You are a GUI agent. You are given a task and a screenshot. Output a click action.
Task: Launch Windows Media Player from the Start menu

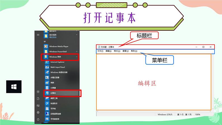(x=58, y=46)
